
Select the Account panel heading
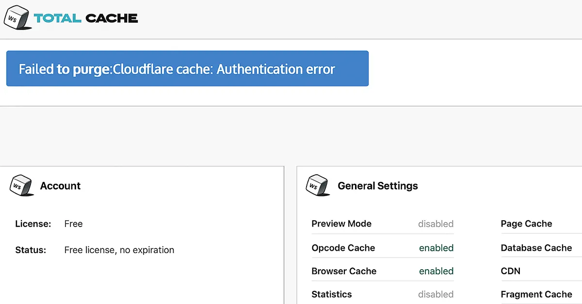tap(60, 186)
